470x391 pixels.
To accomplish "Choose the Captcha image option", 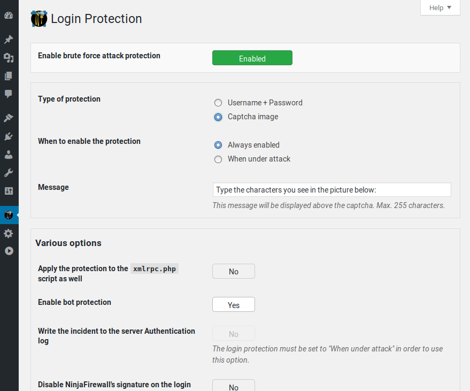I will click(x=218, y=117).
